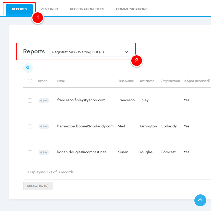This screenshot has width=211, height=211.
Task: Click the Is Spot Reserved? column header
Action: tap(197, 81)
